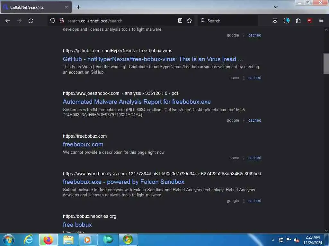Image resolution: width=329 pixels, height=246 pixels.
Task: Click https://www.hybrid-analysis.com URL text
Action: tap(95, 174)
